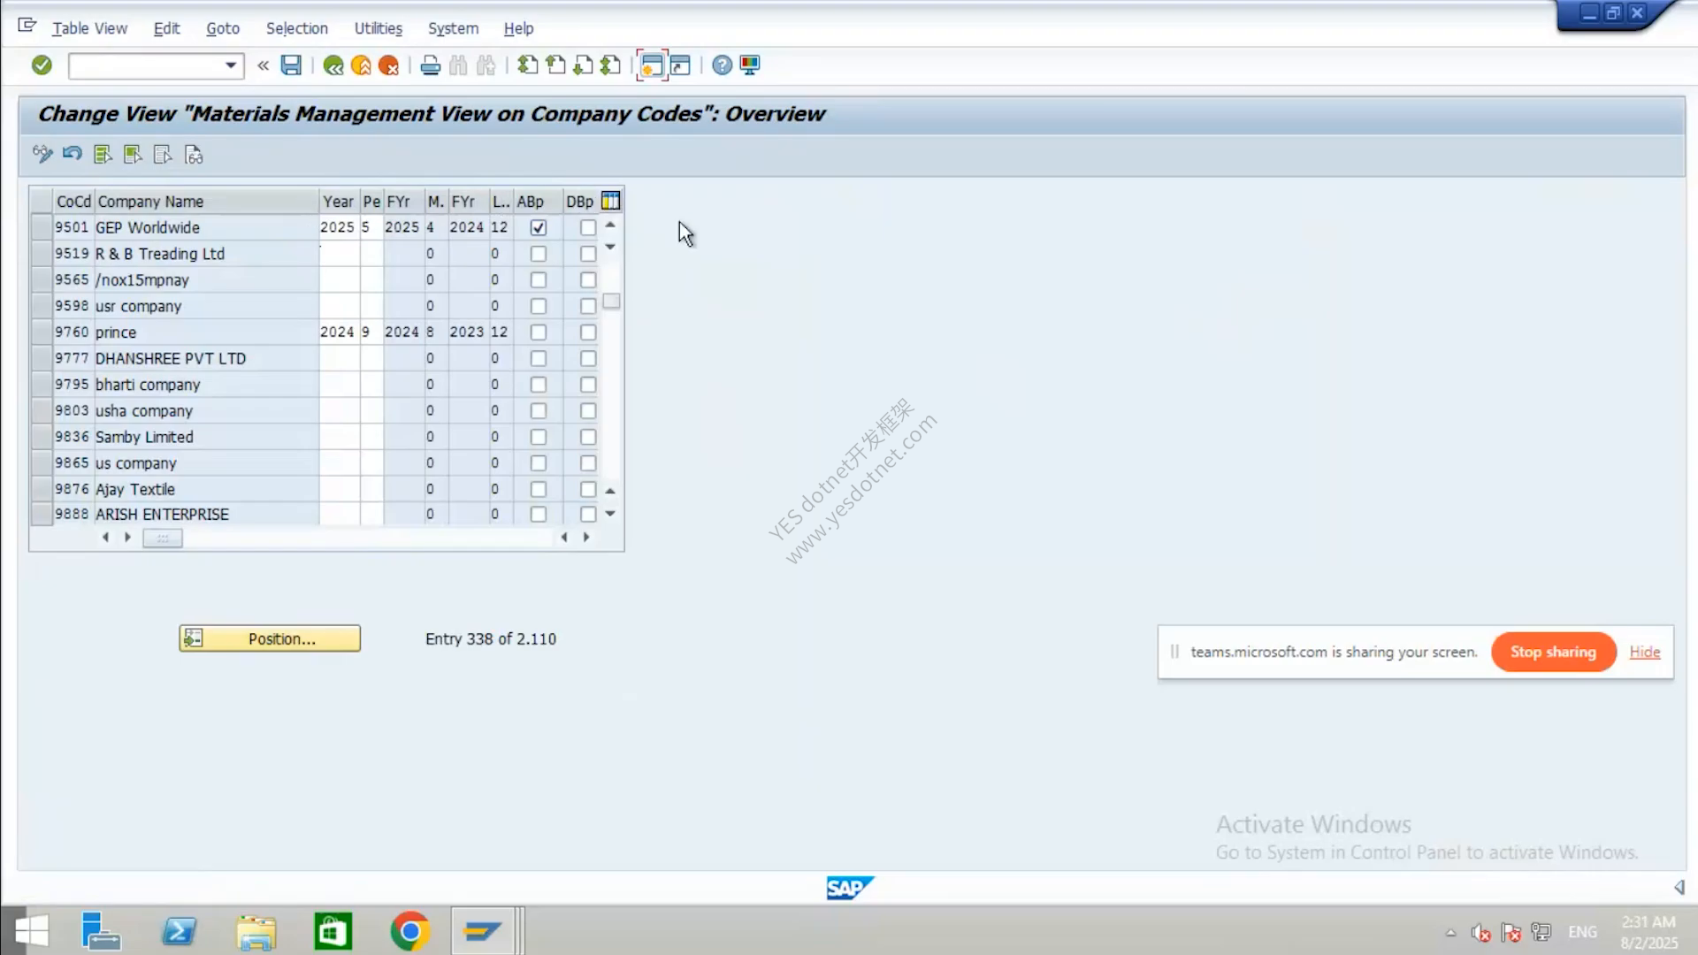Click the Print icon in toolbar

(431, 65)
